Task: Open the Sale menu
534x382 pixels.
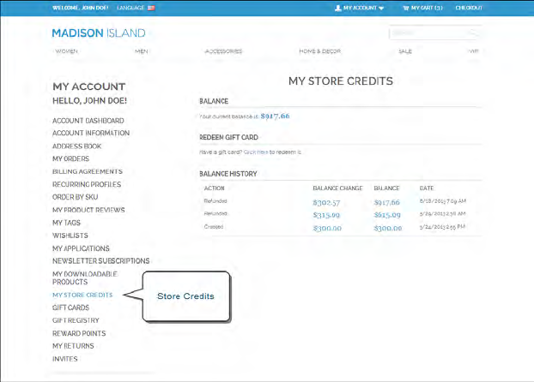Action: pos(405,51)
